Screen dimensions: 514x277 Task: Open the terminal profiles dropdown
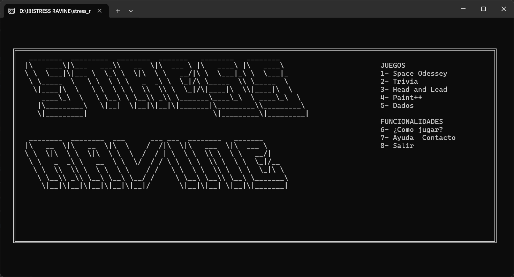coord(131,11)
